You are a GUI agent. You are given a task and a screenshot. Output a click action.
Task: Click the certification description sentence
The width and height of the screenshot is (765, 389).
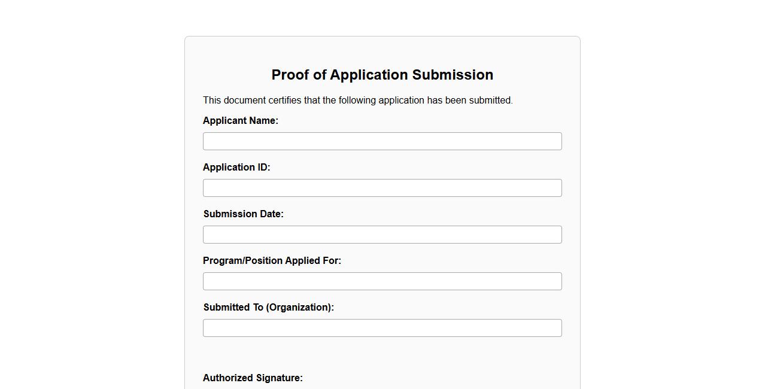tap(357, 101)
